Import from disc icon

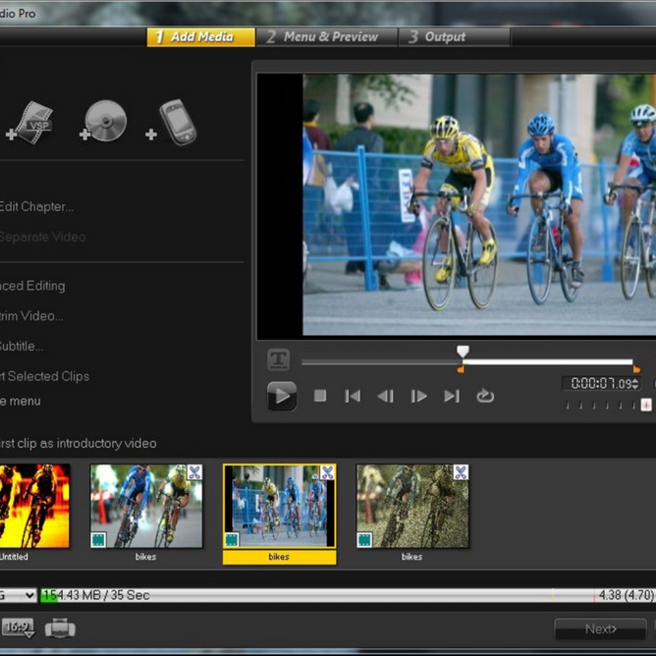(104, 121)
